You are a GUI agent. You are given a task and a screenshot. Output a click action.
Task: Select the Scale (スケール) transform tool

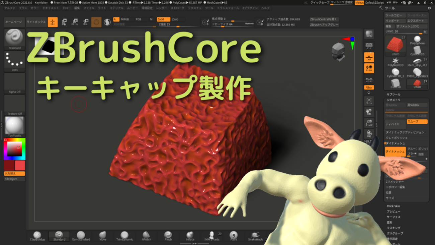click(75, 22)
